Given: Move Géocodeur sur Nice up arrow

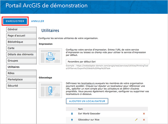Looking at the screenshot, I should pyautogui.click(x=72, y=120).
